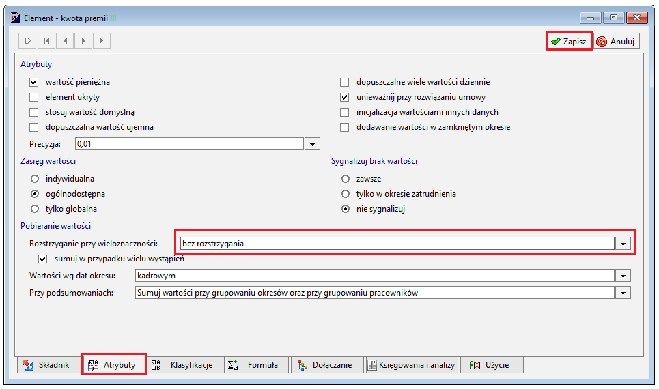Select 'ogólnodostępna' radio option

coord(35,194)
